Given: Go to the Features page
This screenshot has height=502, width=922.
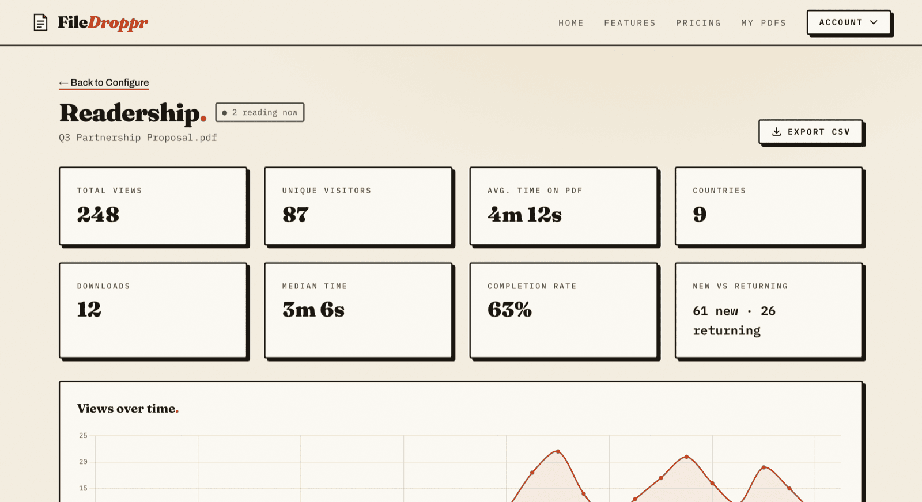Looking at the screenshot, I should tap(630, 23).
